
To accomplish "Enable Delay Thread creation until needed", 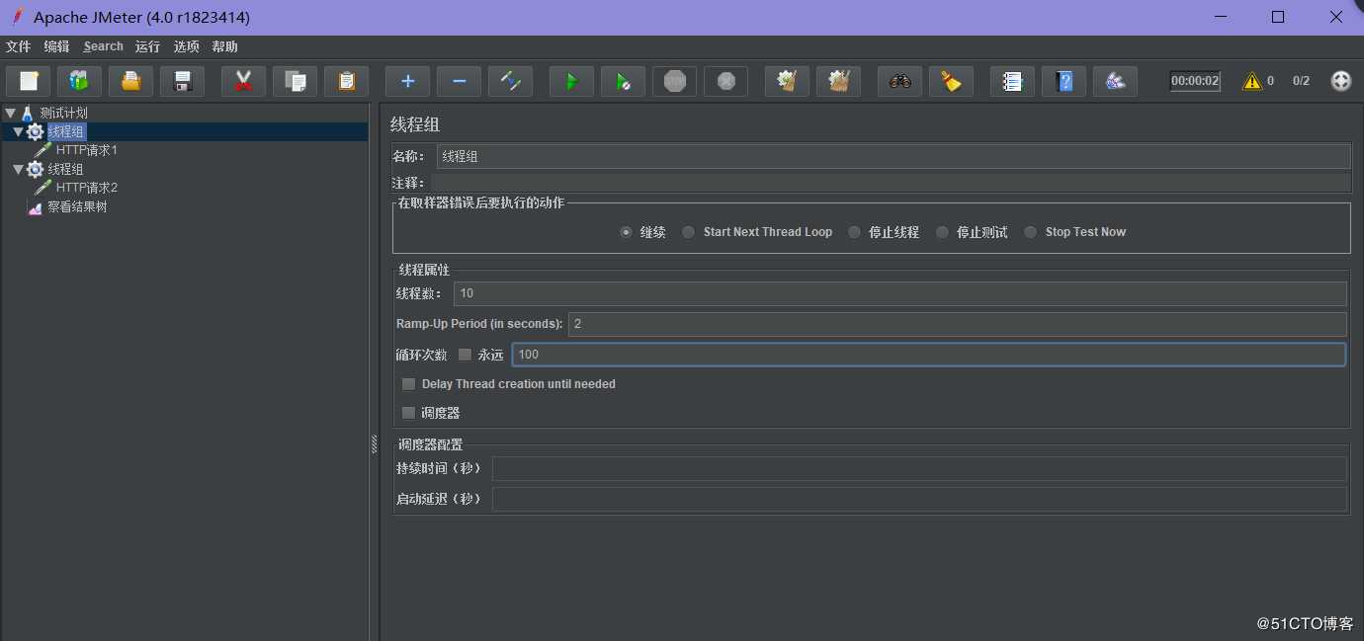I will pos(408,384).
